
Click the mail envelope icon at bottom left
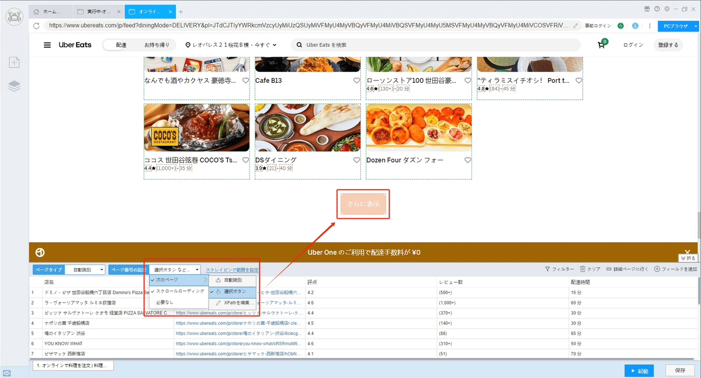click(6, 372)
